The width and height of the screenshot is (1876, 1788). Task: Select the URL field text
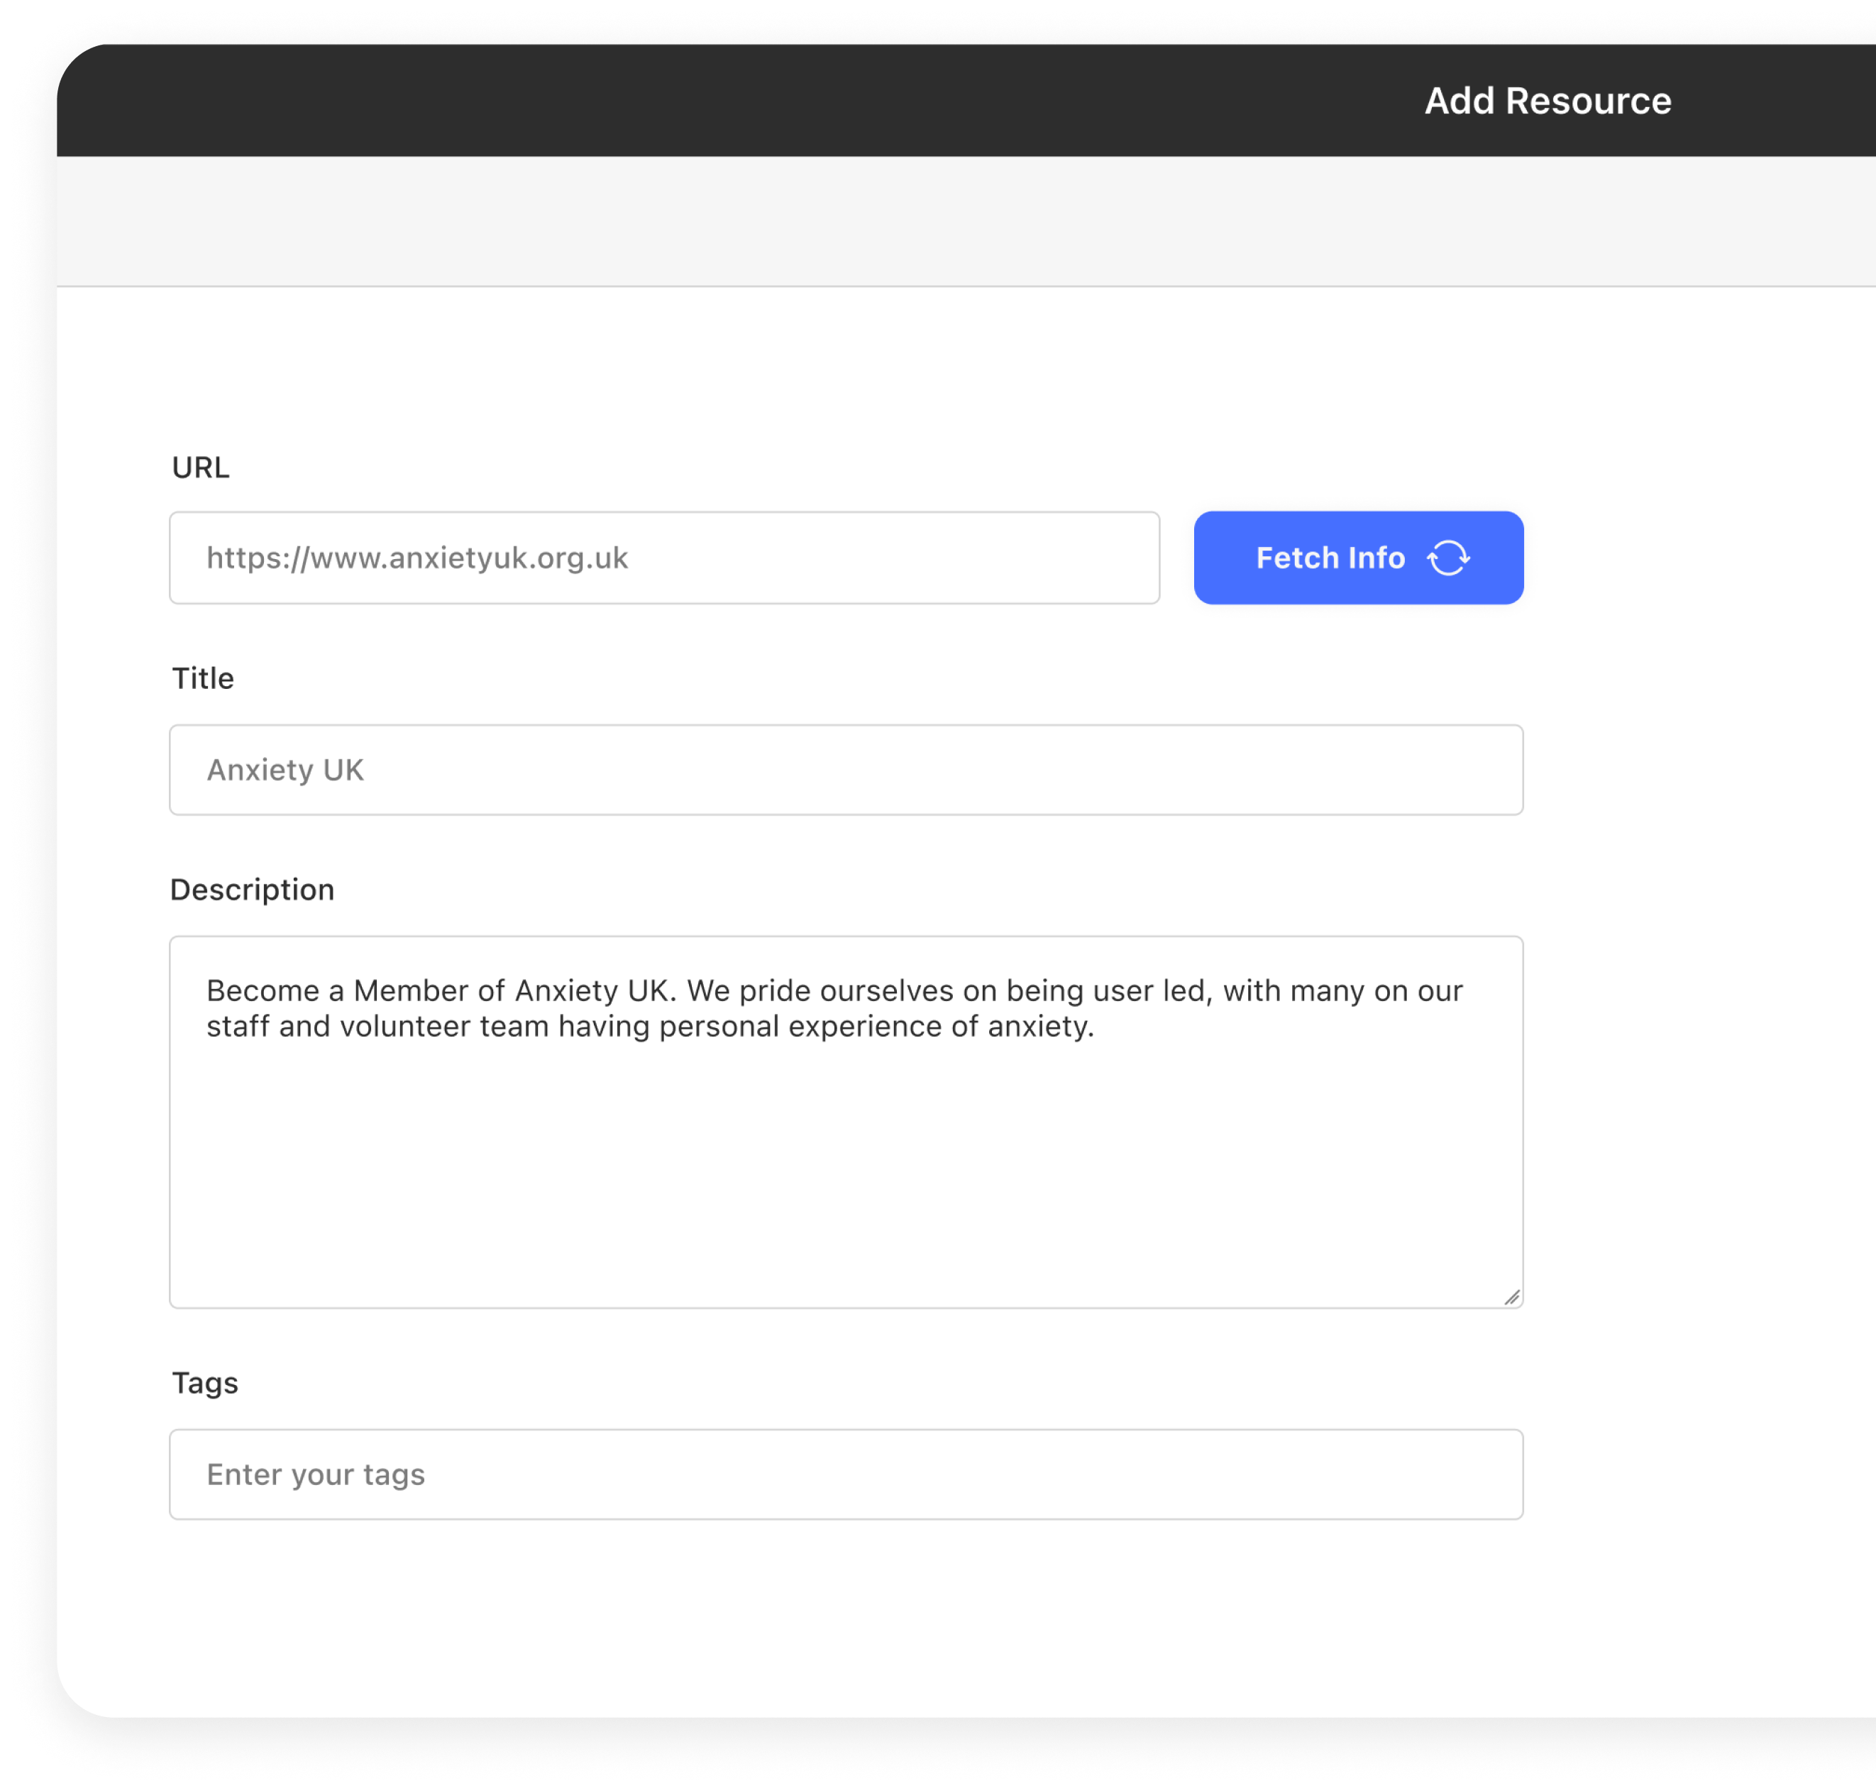[415, 556]
